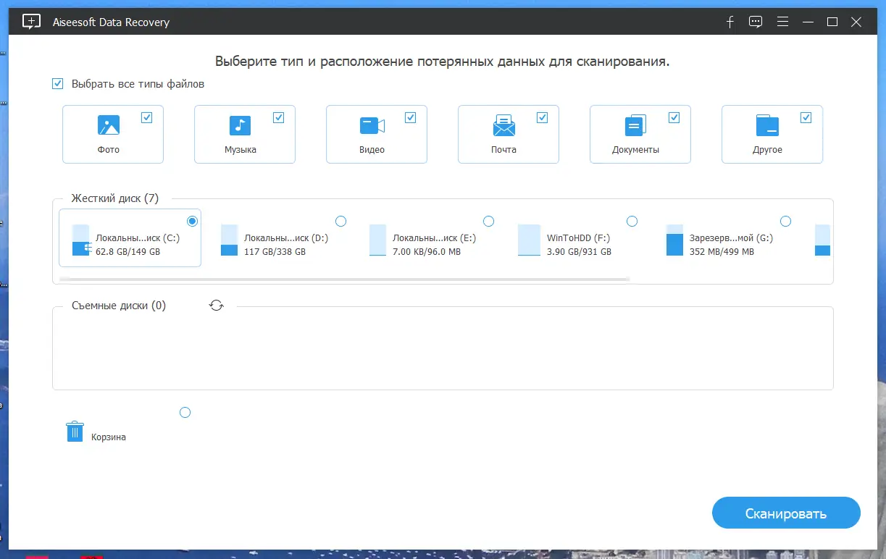This screenshot has height=559, width=886.
Task: Uncheck the Другое file type checkbox
Action: (x=806, y=117)
